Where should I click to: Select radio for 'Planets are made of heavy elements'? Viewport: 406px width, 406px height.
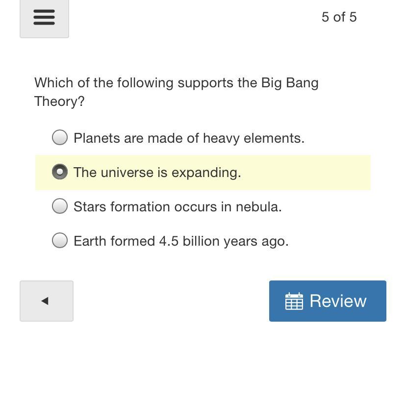point(60,138)
